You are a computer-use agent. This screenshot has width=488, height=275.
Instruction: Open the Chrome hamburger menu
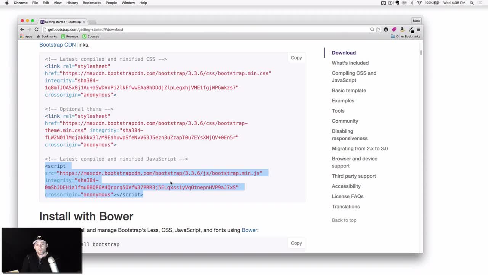[x=418, y=29]
